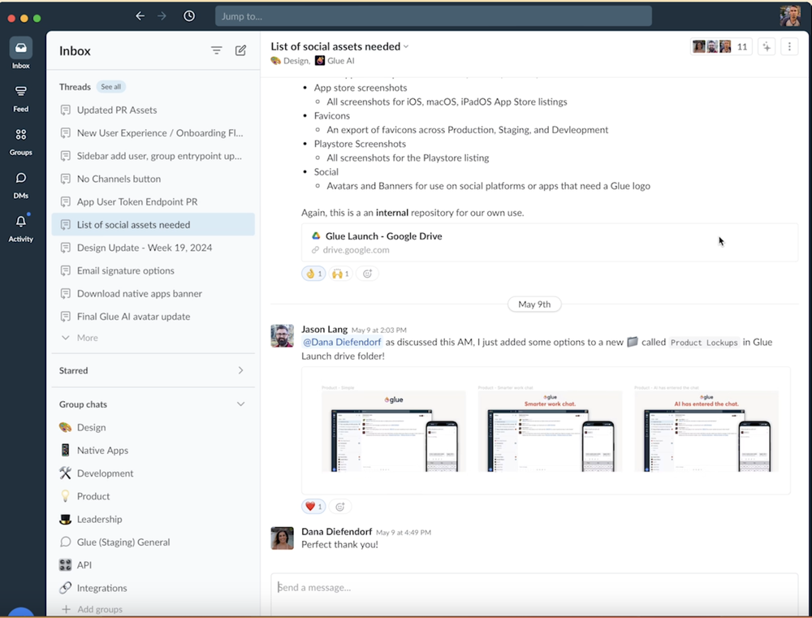This screenshot has height=618, width=812.
Task: Click Add groups at sidebar bottom
Action: 93,609
